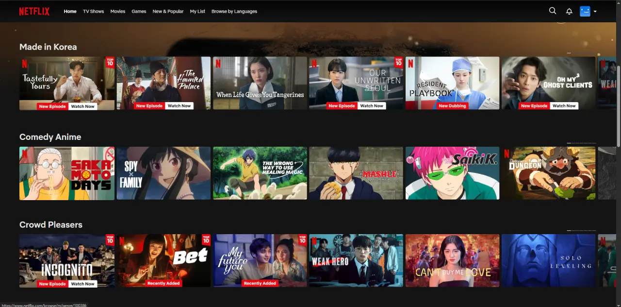
Task: Open When Life Gives You Tangerines thumbnail
Action: point(260,83)
